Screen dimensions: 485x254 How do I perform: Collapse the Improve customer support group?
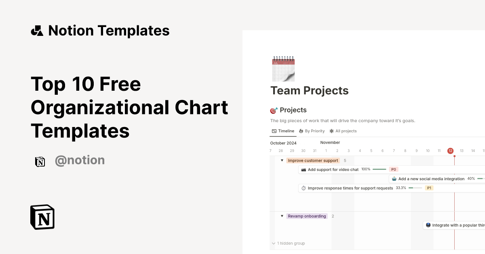click(x=282, y=160)
